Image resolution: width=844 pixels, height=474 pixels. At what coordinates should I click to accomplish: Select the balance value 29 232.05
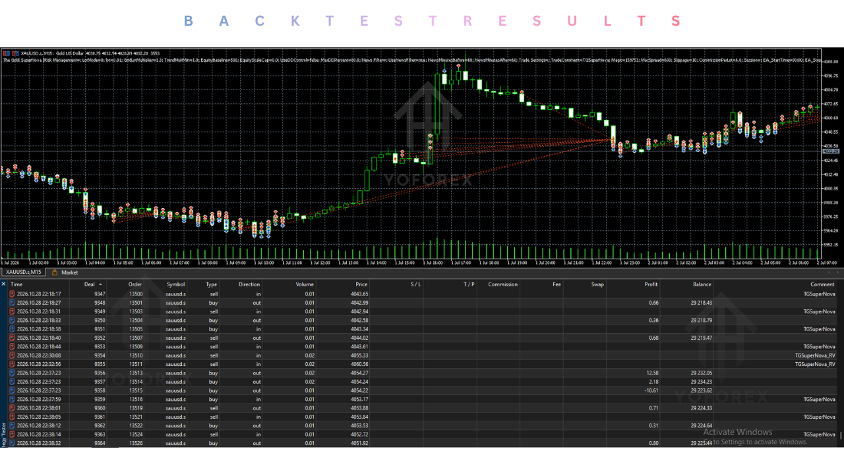701,373
